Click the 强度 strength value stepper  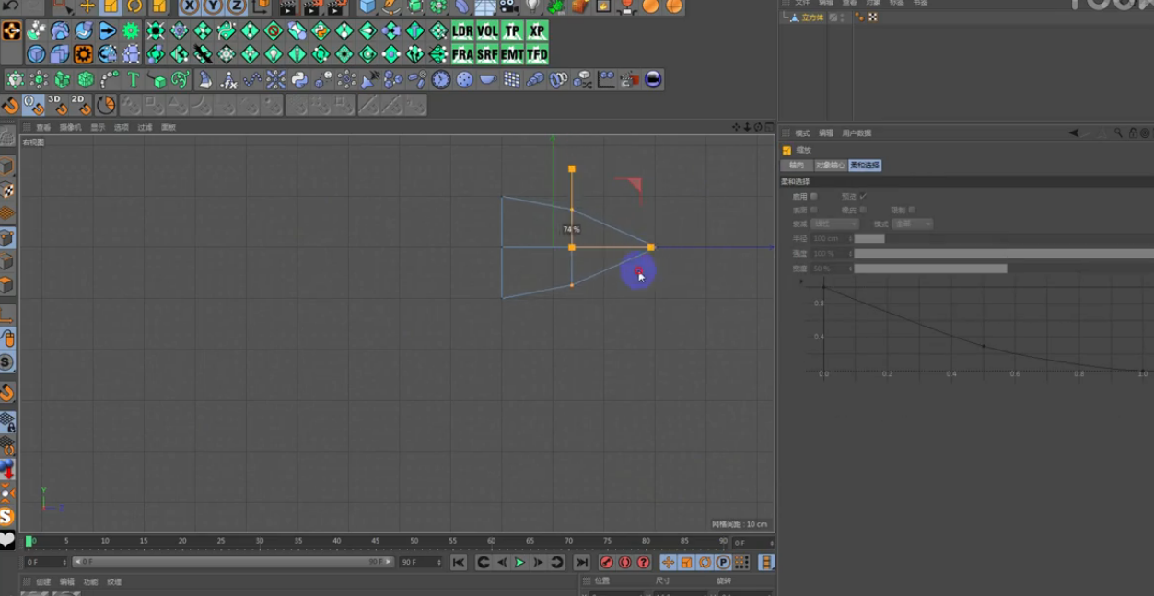(x=850, y=253)
